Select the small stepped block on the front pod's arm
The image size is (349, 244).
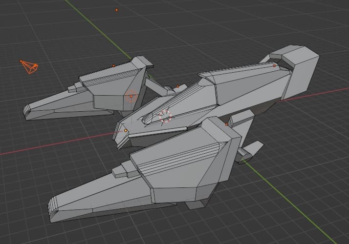pos(123,169)
